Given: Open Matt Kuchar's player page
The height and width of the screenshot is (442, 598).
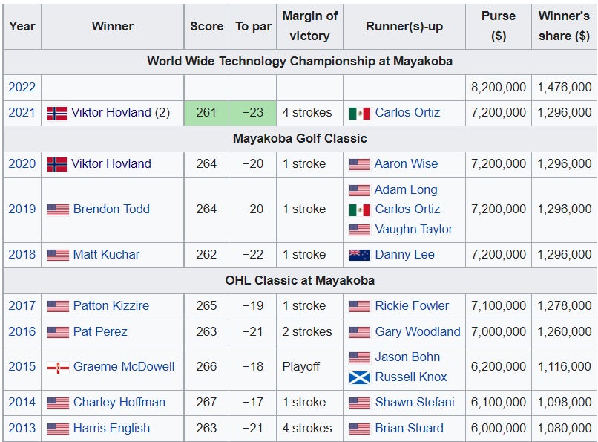Looking at the screenshot, I should 106,254.
